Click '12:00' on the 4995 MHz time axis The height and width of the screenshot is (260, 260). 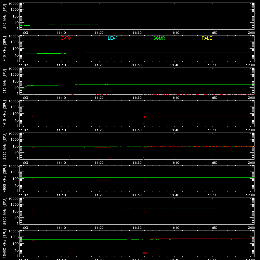click(250, 195)
